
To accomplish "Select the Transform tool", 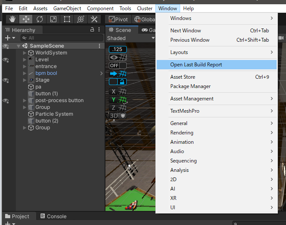I will click(x=81, y=19).
